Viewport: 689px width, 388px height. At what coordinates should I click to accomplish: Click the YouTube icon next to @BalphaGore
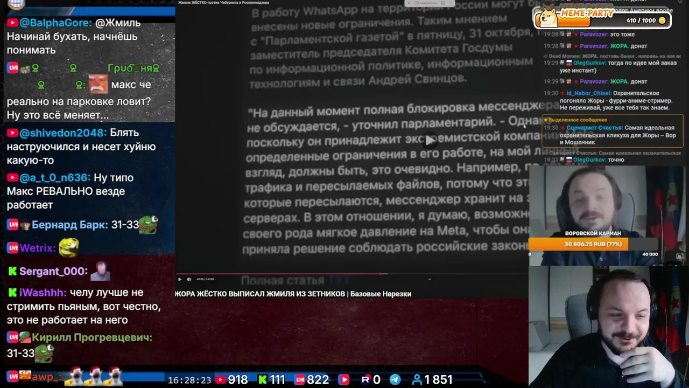pyautogui.click(x=12, y=23)
